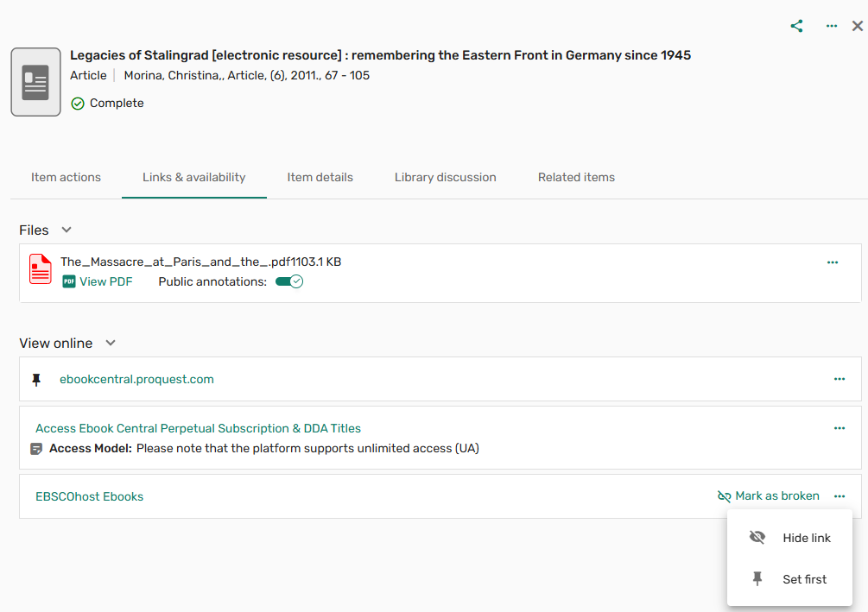Choose Set first from the menu

789,579
